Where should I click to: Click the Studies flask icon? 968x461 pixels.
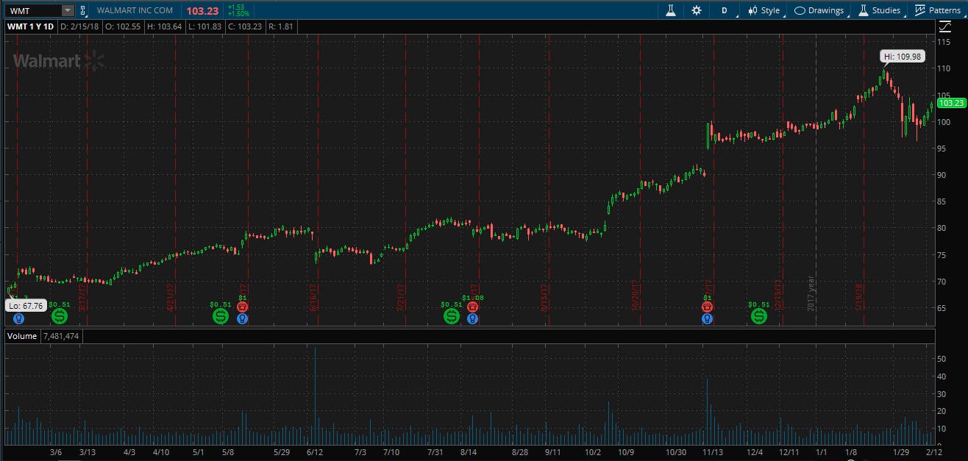coord(863,10)
